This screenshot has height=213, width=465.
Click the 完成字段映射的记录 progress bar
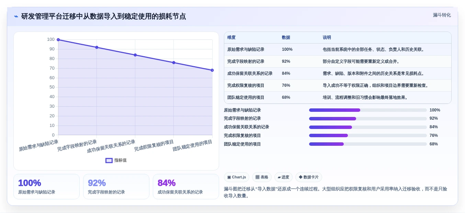tap(368, 119)
